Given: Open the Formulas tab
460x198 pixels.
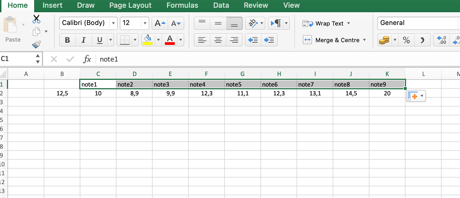Looking at the screenshot, I should pyautogui.click(x=182, y=5).
